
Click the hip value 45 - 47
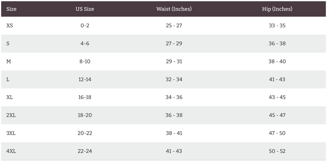(277, 115)
